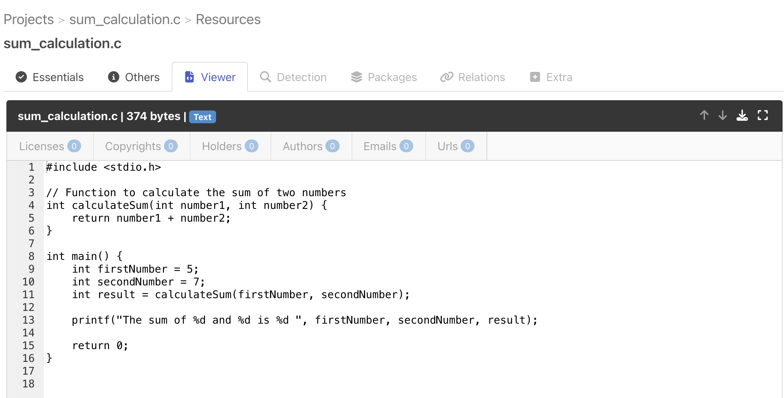Screen dimensions: 784x398
Task: Click the sum_calculation.c page heading
Action: pyautogui.click(x=62, y=43)
